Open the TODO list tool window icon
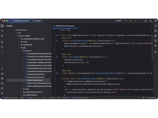The height and width of the screenshot is (118, 158). [2, 69]
